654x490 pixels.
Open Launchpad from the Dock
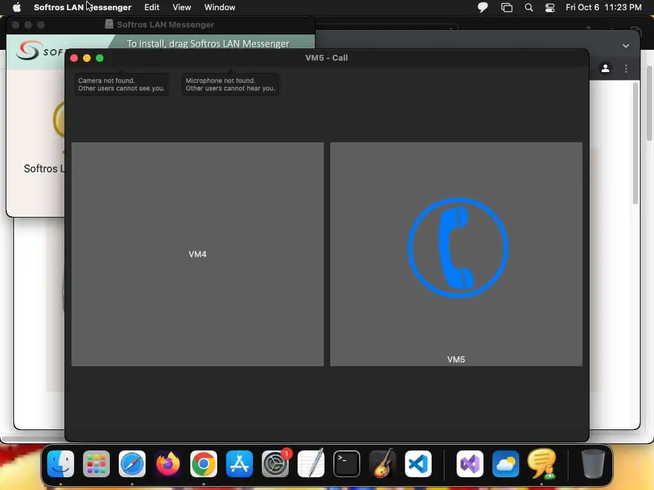pos(96,464)
